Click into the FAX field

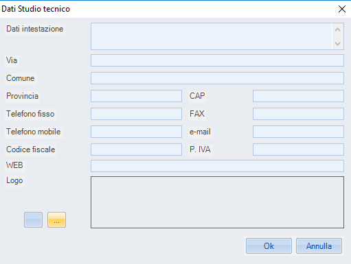[298, 114]
